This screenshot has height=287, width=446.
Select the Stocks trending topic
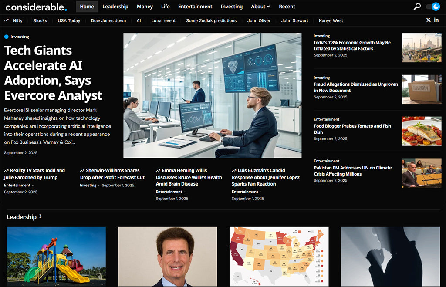[40, 20]
